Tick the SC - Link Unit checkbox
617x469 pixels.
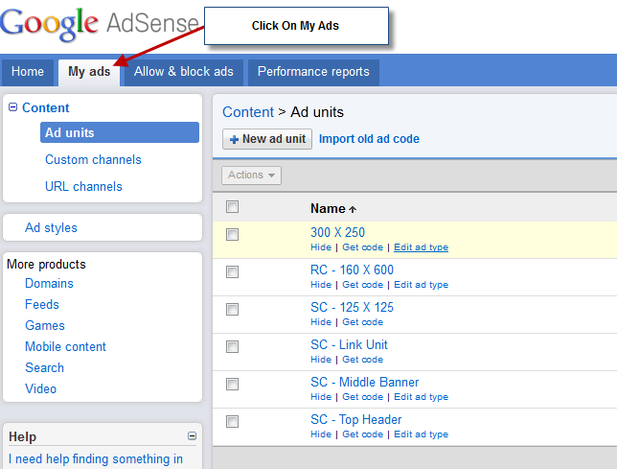click(232, 346)
